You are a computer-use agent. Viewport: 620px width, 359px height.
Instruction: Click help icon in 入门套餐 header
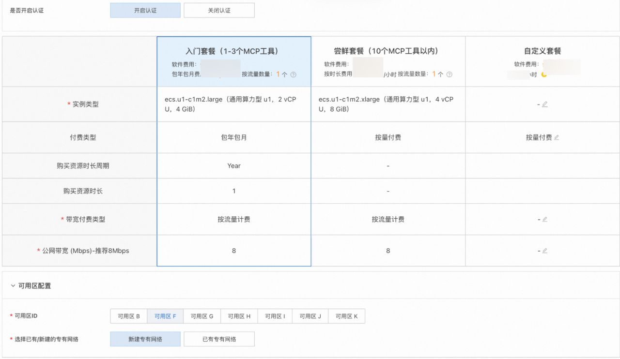pos(293,75)
